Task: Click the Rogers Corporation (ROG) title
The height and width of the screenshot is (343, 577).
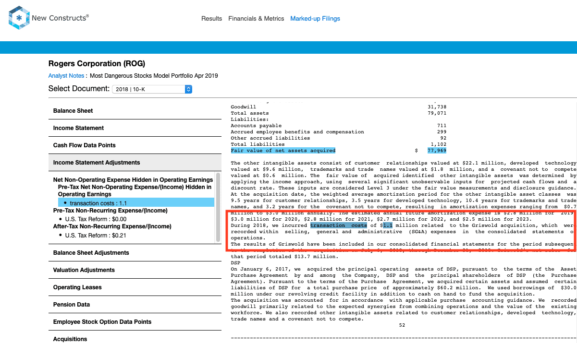Action: 97,64
